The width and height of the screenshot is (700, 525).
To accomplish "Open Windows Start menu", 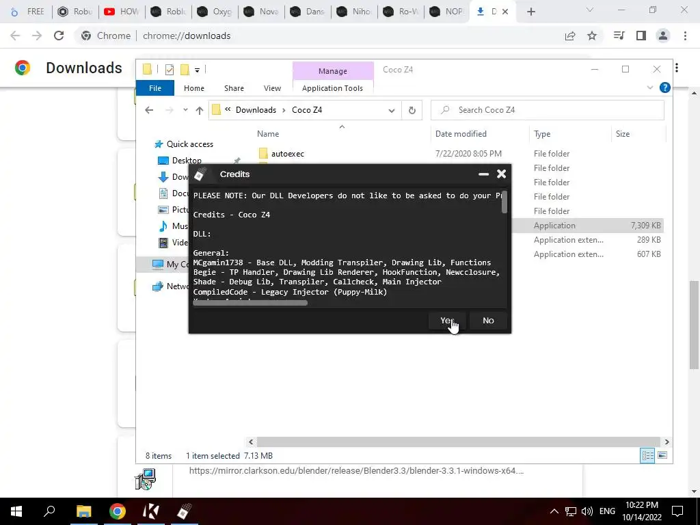I will 16,511.
